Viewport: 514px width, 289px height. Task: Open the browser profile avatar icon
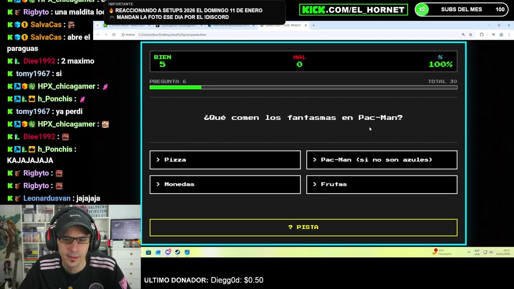point(501,35)
